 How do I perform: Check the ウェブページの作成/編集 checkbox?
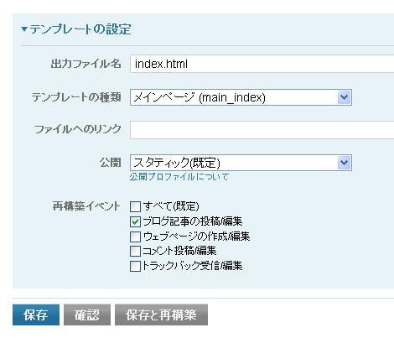tap(135, 237)
